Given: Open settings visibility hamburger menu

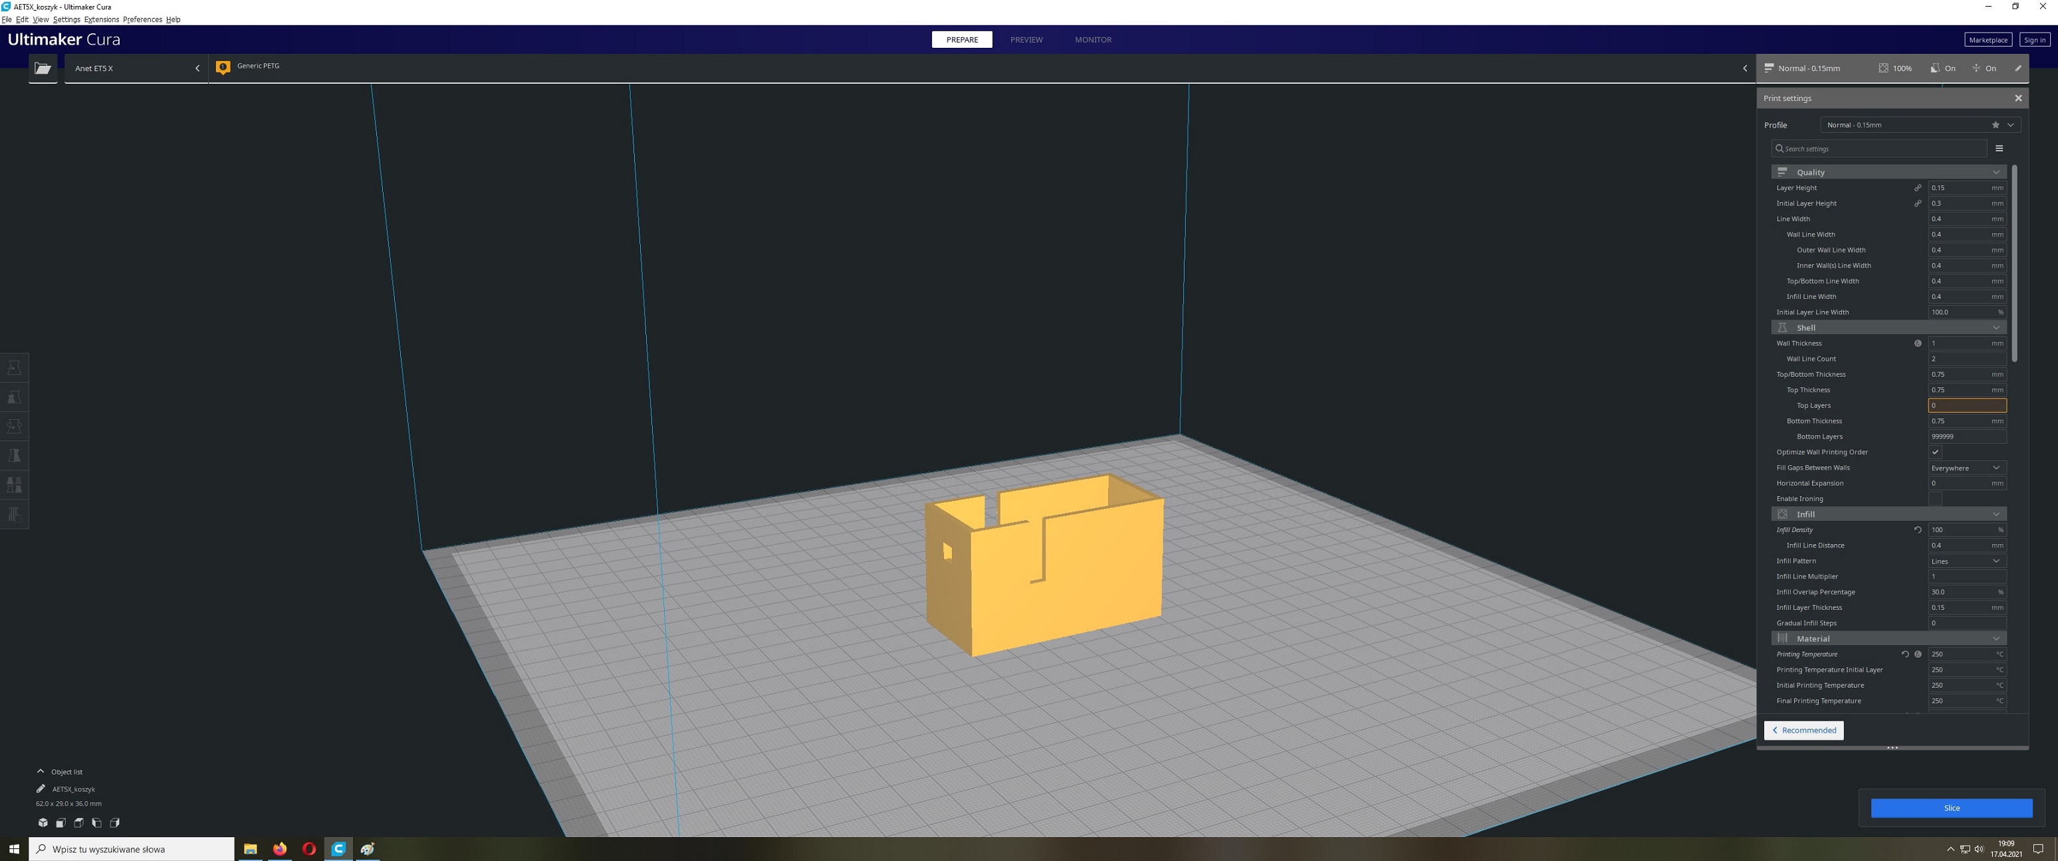Looking at the screenshot, I should 1999,149.
